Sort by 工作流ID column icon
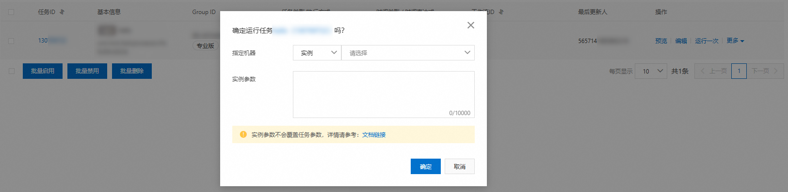 tap(501, 12)
